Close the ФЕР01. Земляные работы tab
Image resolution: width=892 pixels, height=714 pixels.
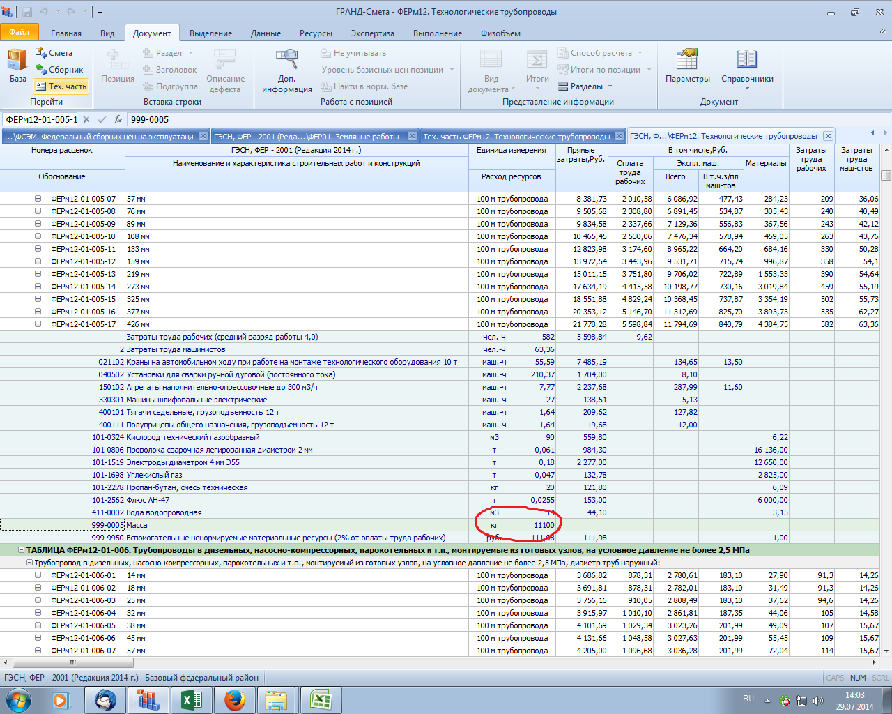[x=412, y=136]
